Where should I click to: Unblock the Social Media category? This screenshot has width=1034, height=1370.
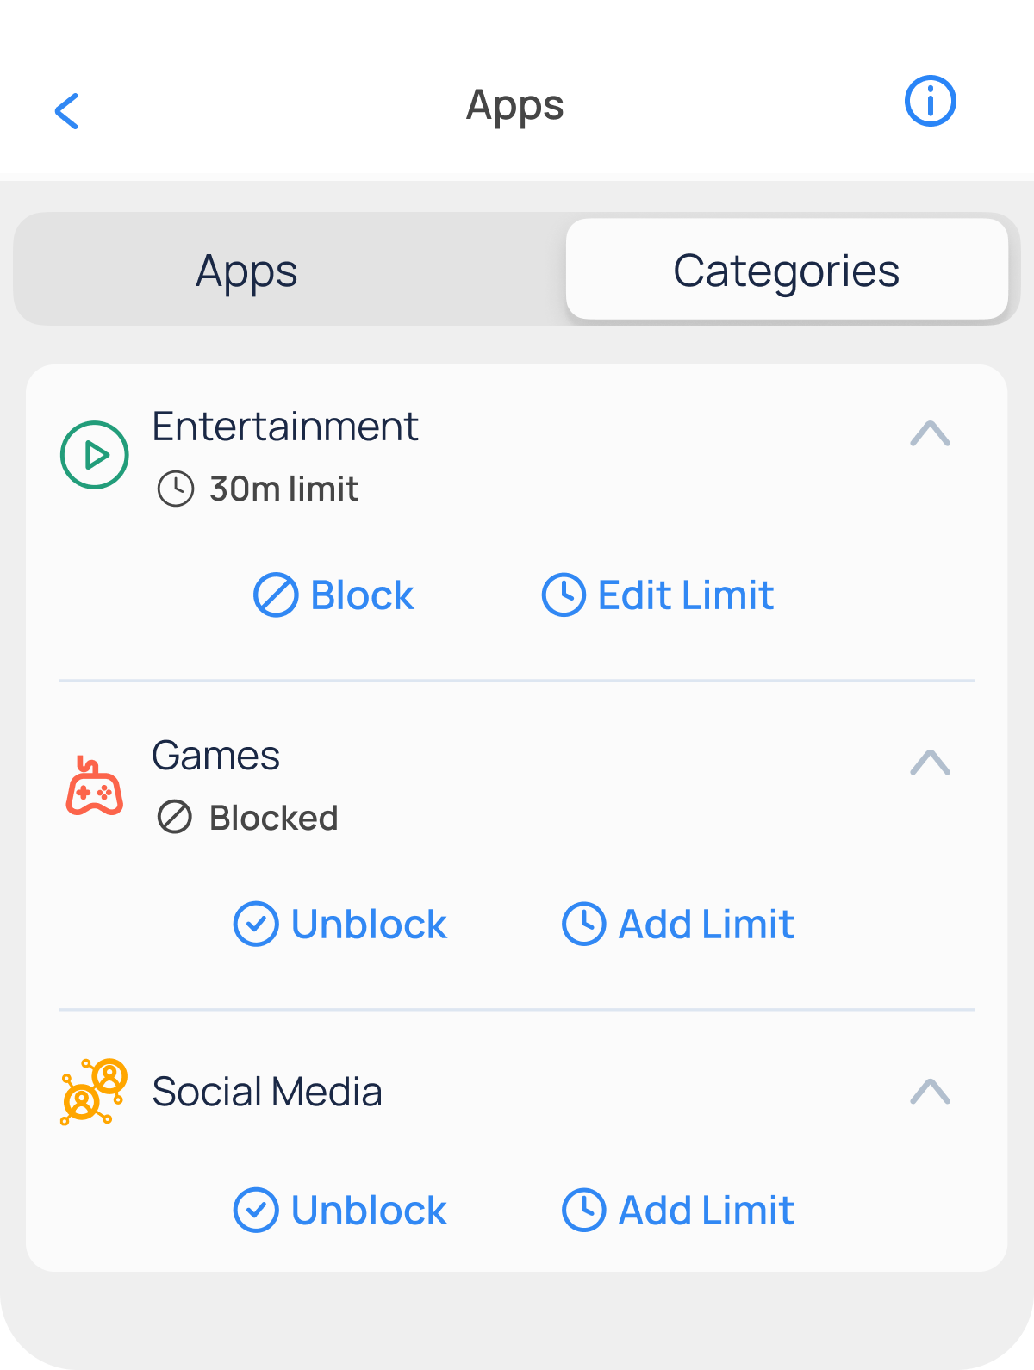coord(340,1211)
